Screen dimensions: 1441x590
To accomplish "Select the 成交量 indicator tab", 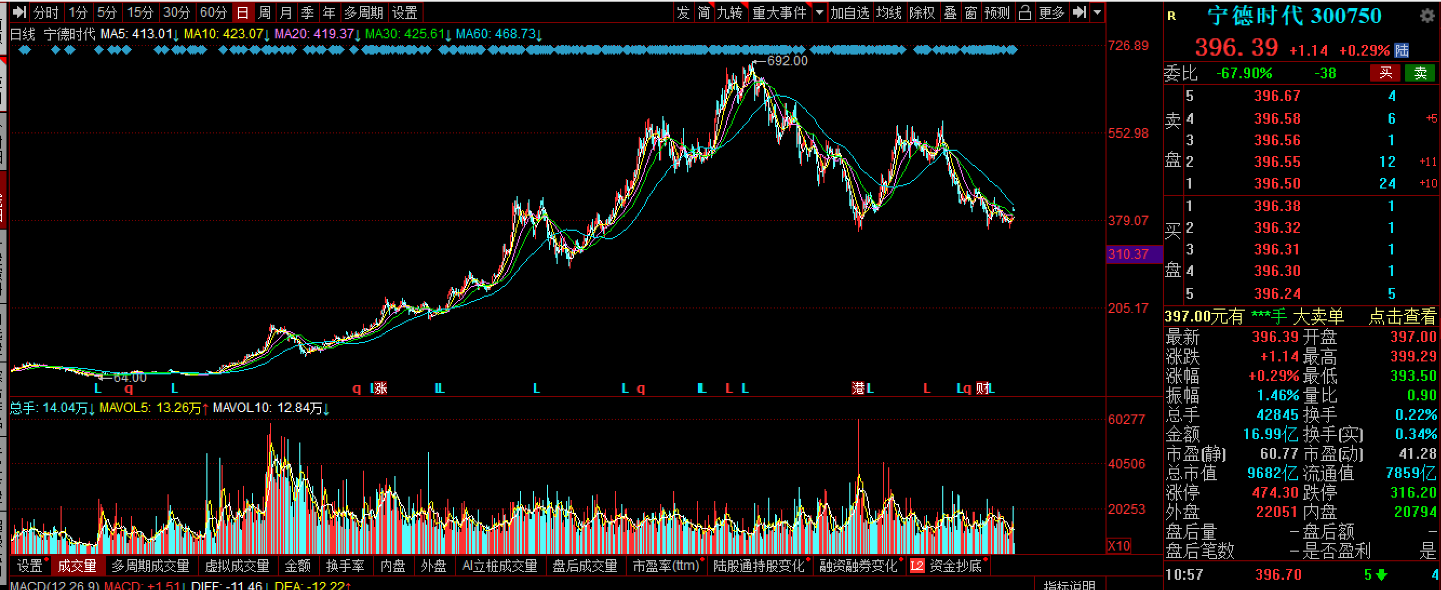I will (78, 566).
